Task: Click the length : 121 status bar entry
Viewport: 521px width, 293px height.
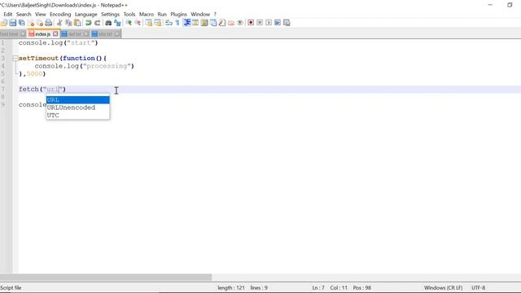Action: point(231,287)
